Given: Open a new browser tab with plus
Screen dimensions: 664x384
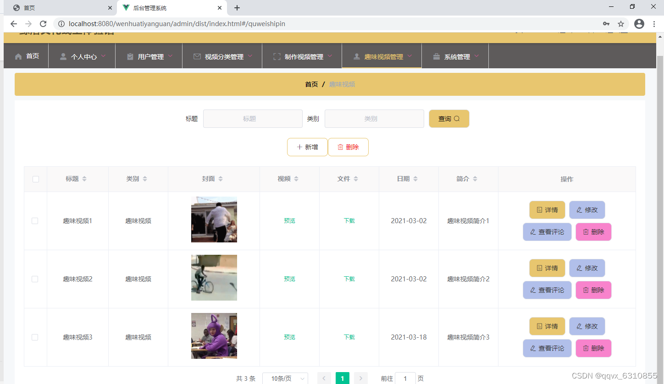Looking at the screenshot, I should pos(237,8).
